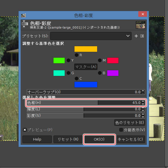168x168 pixels.
Task: Click the 調整する基準色を選択 label
Action: tap(43, 43)
